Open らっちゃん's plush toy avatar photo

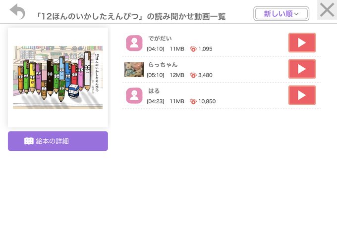tap(134, 70)
